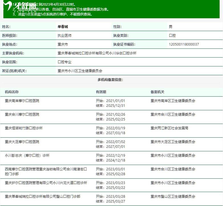This screenshot has width=223, height=206.
Task: Click the 备案机关 column header
Action: tap(157, 92)
